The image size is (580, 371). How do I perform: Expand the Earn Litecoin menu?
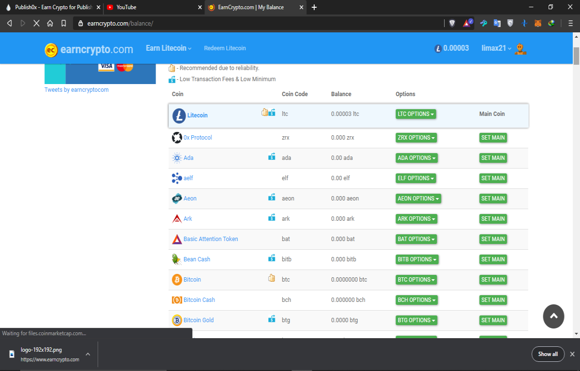point(169,48)
